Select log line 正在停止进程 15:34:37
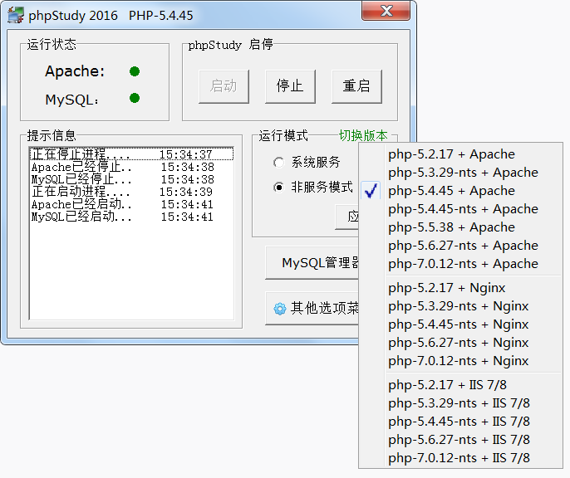This screenshot has width=570, height=478. (x=131, y=154)
